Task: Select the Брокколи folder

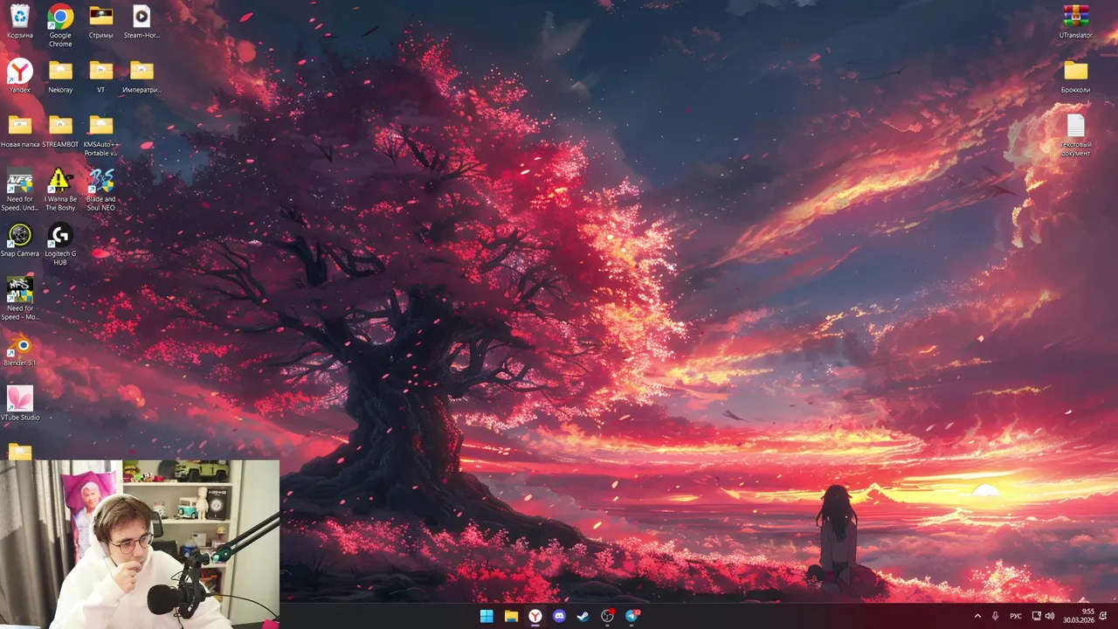Action: click(x=1075, y=76)
